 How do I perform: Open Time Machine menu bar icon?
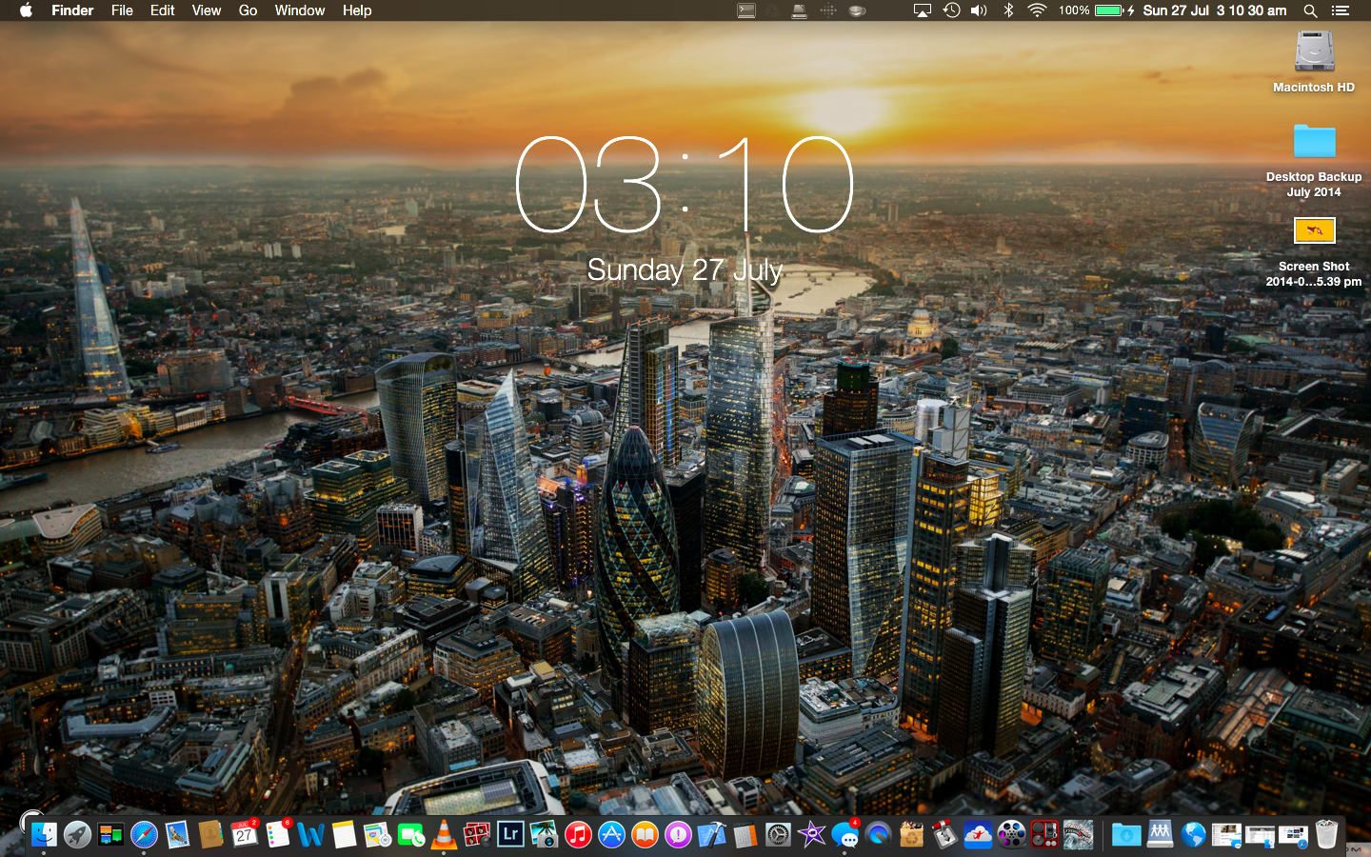click(x=951, y=10)
